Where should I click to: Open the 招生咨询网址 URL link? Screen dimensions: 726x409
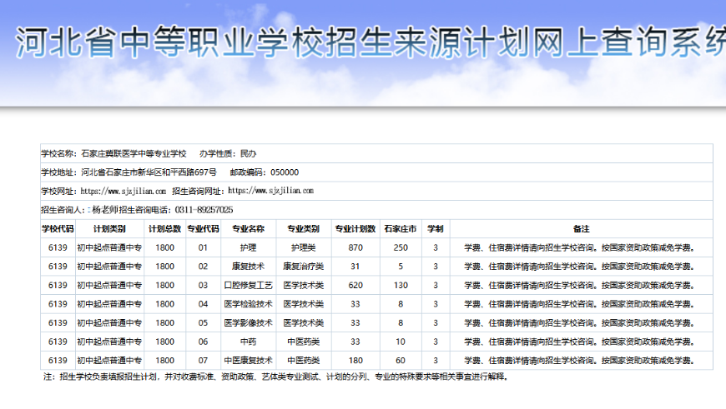(x=271, y=191)
